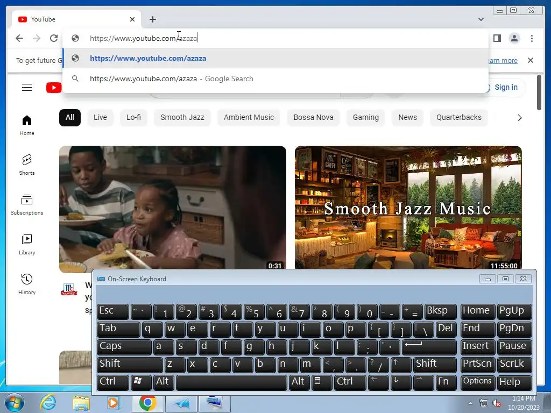Viewport: 551px width, 413px height.
Task: Open Chrome side panel icon
Action: (497, 38)
